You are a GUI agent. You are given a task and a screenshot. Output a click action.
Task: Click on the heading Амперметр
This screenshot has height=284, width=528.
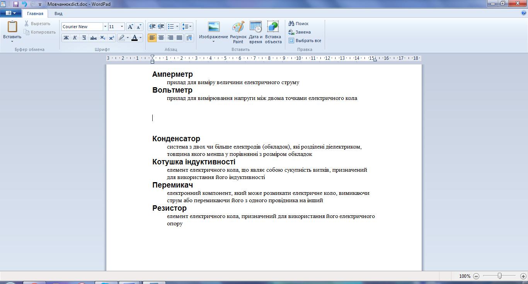click(x=172, y=74)
